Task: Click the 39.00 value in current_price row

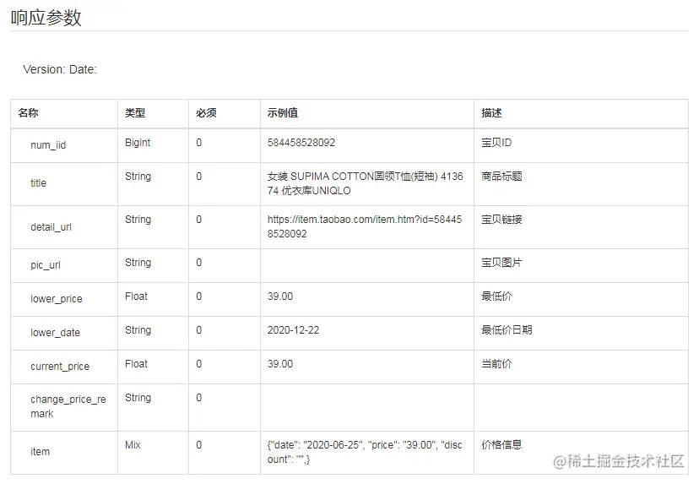Action: 280,364
